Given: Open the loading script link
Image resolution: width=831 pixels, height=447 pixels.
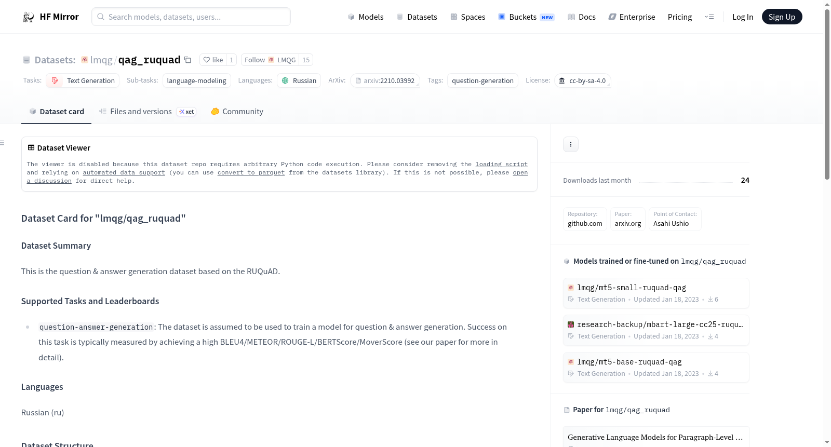Looking at the screenshot, I should [x=502, y=164].
